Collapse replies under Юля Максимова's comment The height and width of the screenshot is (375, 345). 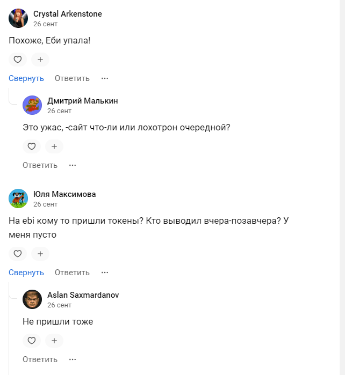coord(26,273)
